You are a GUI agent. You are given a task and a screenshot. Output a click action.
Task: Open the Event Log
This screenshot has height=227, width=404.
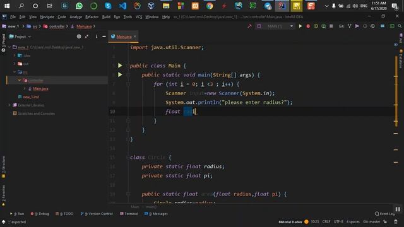(x=384, y=214)
